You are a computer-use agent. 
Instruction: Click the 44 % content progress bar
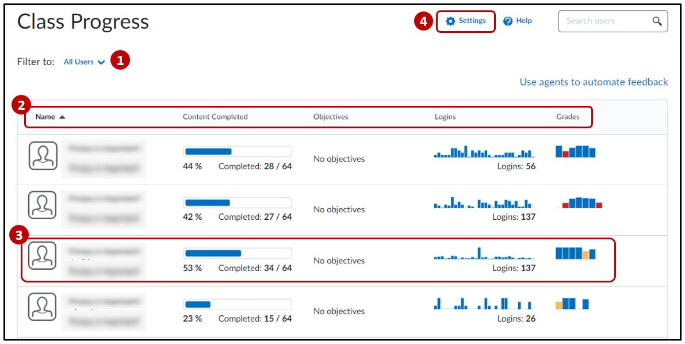coord(238,152)
